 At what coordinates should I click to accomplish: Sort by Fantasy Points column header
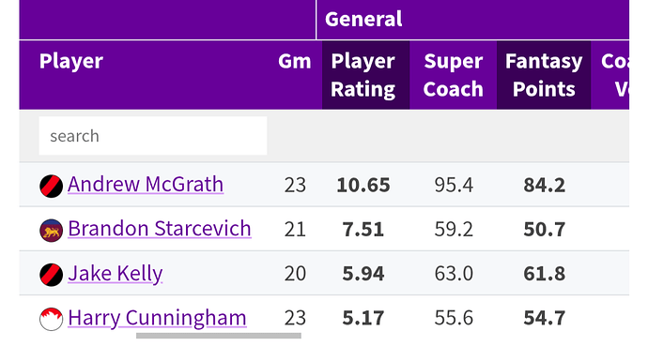coord(544,75)
